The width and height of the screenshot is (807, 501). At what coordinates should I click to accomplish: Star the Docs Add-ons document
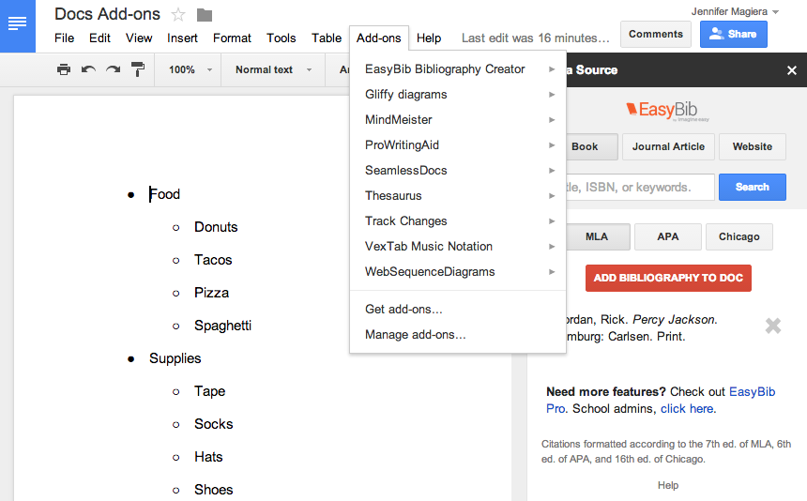(178, 14)
